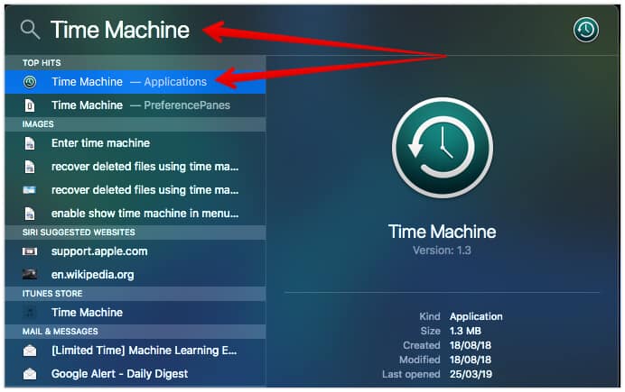The width and height of the screenshot is (625, 392).
Task: Click the music icon in the iTunes Store result
Action: tap(30, 313)
